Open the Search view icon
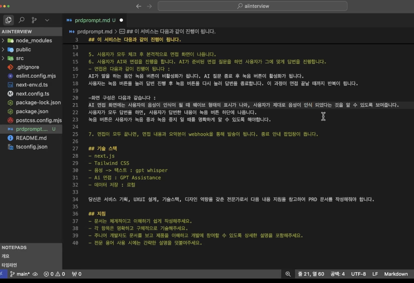This screenshot has height=283, width=414. (21, 20)
